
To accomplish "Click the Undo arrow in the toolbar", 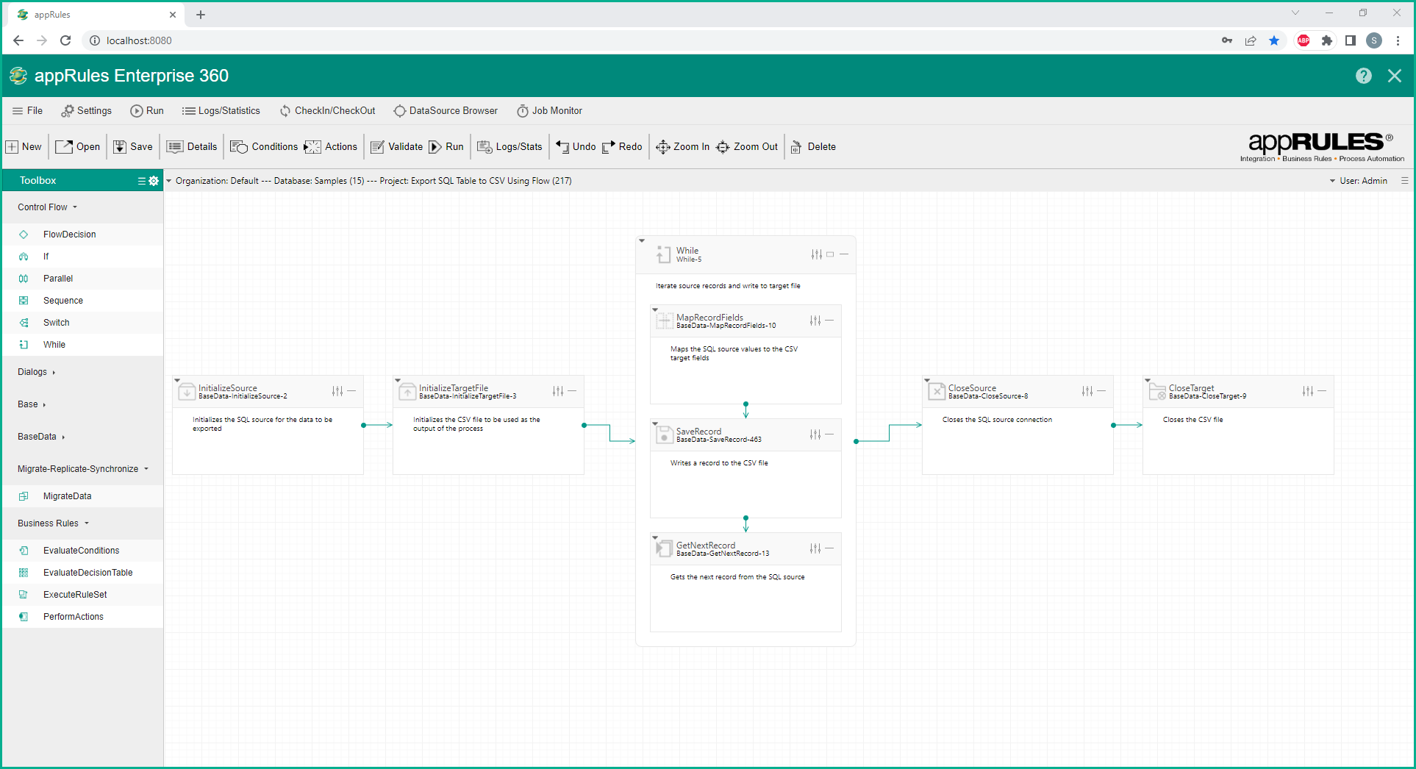I will [562, 147].
